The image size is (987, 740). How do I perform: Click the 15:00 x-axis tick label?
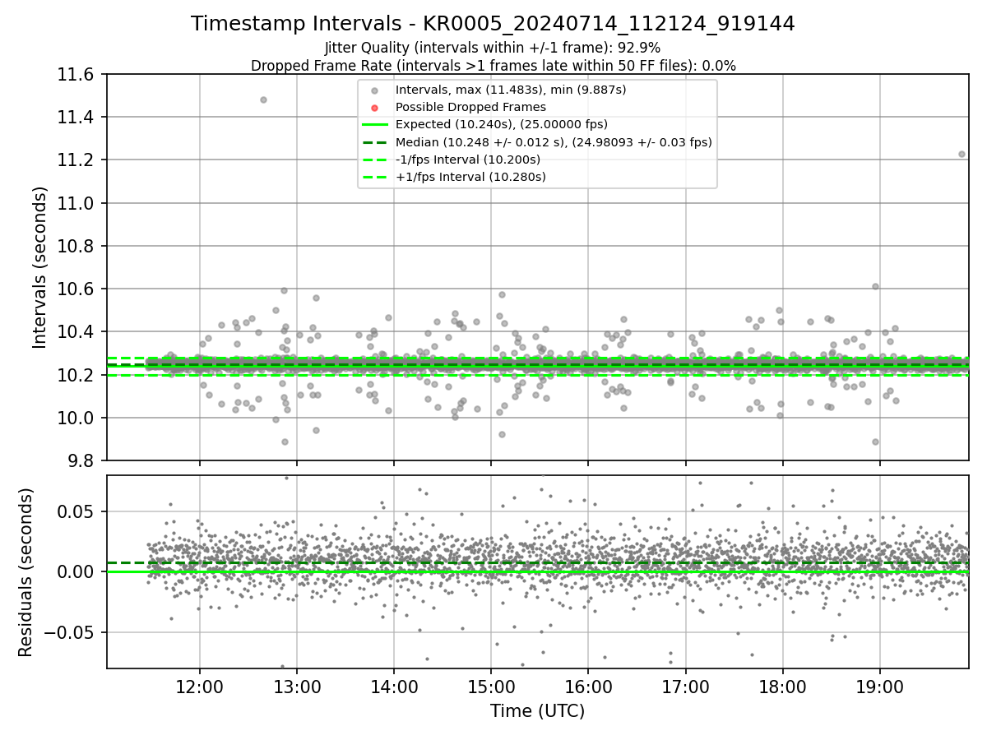(x=491, y=686)
